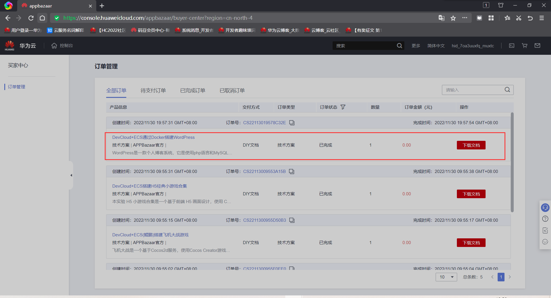Image resolution: width=551 pixels, height=298 pixels.
Task: Open the shopping cart icon in header
Action: click(x=525, y=46)
